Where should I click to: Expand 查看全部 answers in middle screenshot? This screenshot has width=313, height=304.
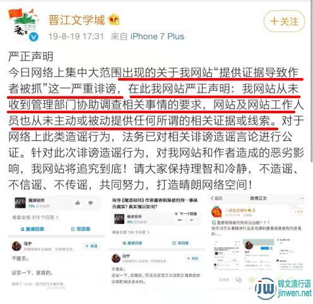[x=131, y=232]
